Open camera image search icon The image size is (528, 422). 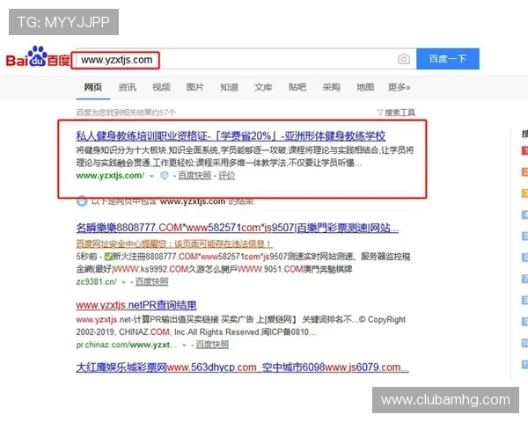pos(404,59)
